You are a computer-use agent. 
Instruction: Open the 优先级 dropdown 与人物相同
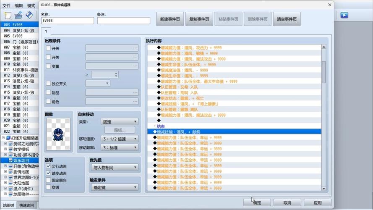tap(115, 168)
